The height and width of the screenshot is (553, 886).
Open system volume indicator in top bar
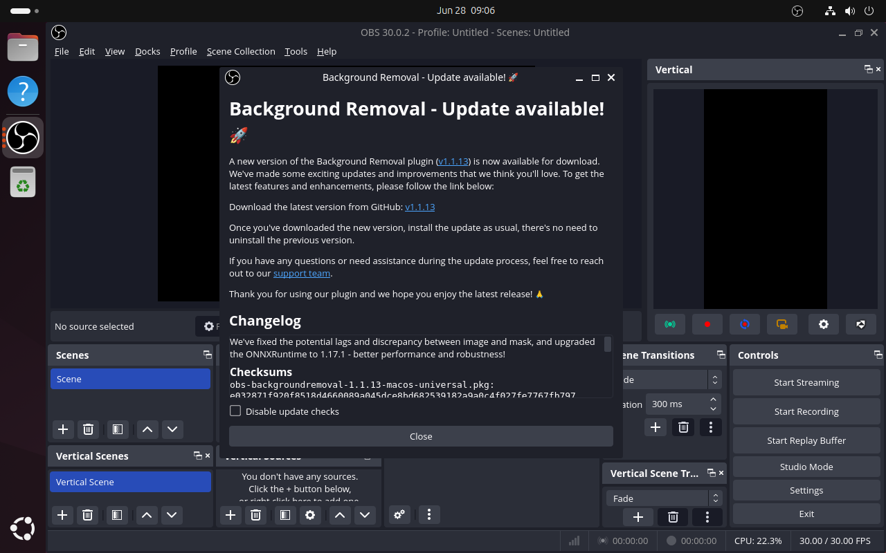[x=850, y=10]
